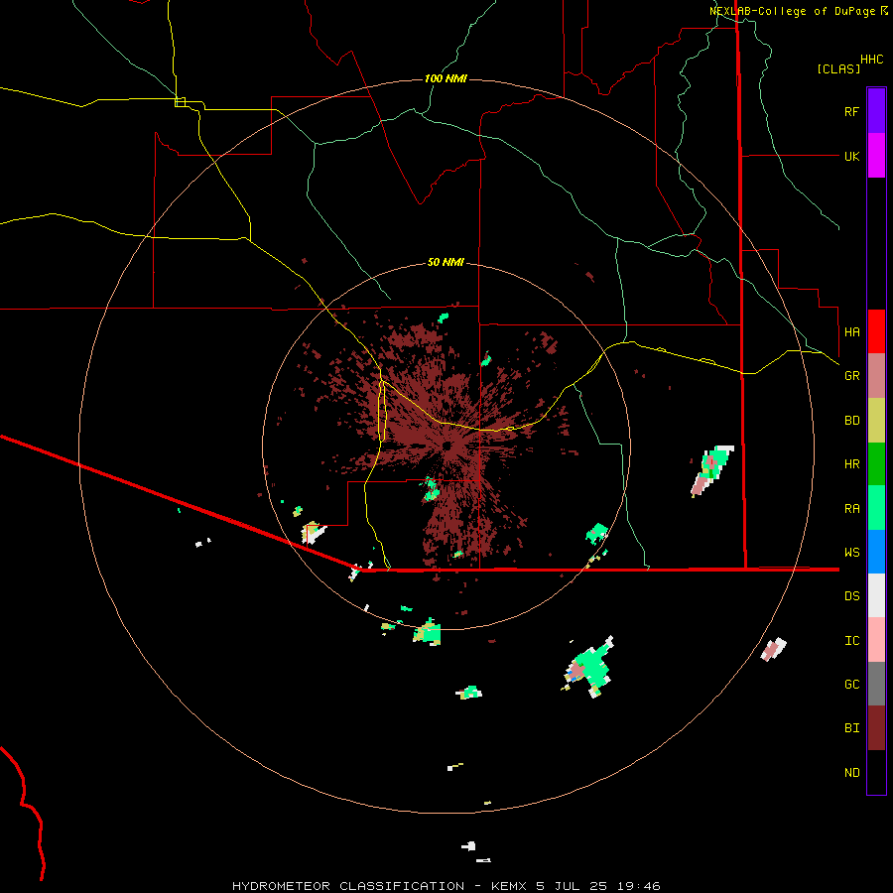Click the ND black legend swatch
Image resolution: width=893 pixels, height=893 pixels.
click(x=876, y=772)
